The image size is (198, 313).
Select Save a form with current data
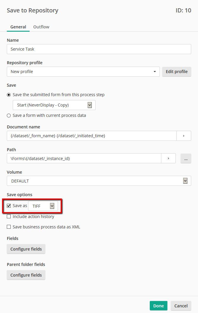(x=9, y=115)
